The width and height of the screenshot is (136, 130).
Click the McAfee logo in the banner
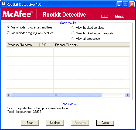(18, 14)
